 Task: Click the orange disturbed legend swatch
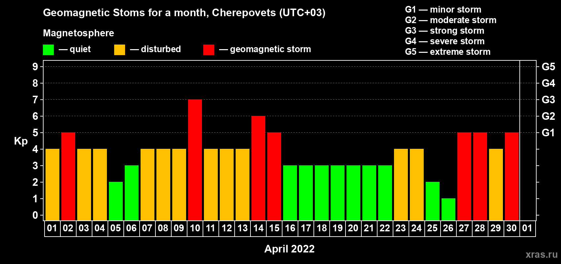coord(119,50)
